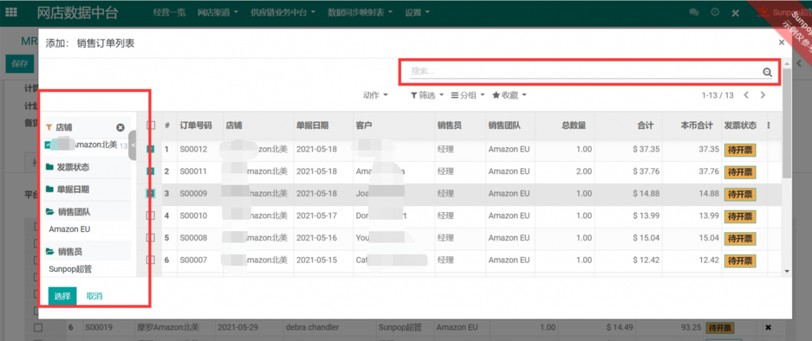The height and width of the screenshot is (341, 812).
Task: Sort by 客户 column header
Action: coord(363,126)
